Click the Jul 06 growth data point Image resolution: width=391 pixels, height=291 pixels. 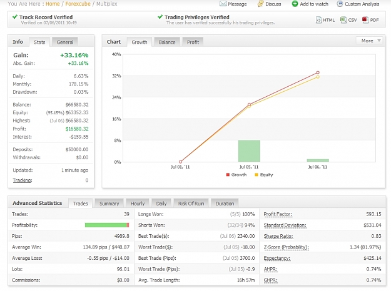click(318, 72)
